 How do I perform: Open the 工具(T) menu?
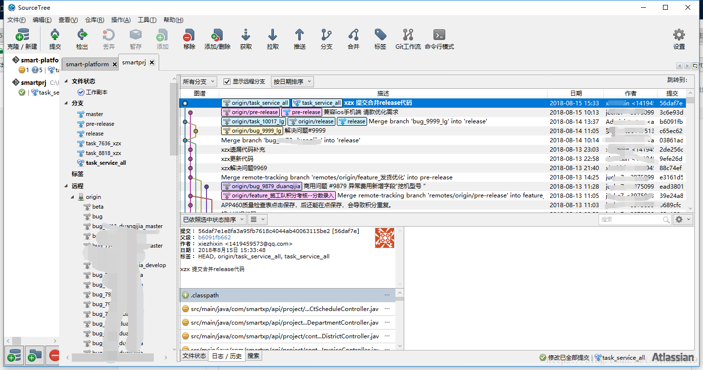click(147, 20)
